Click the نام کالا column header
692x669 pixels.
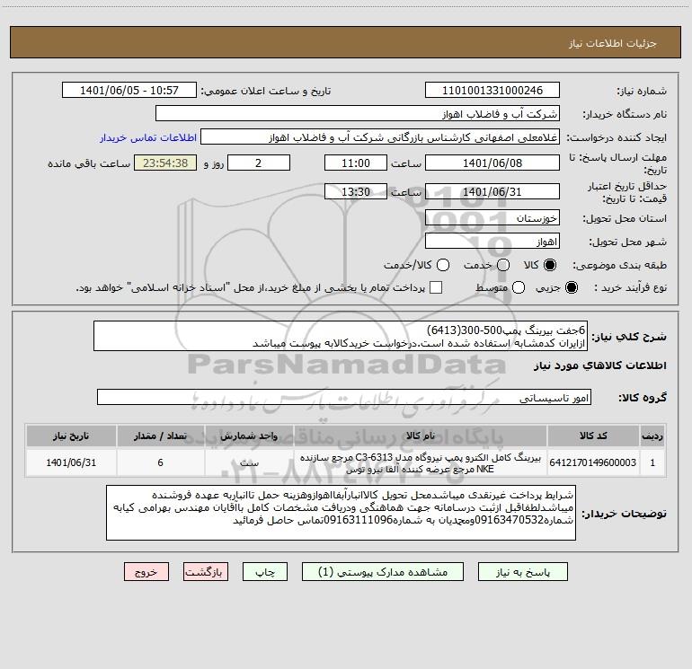pos(421,436)
